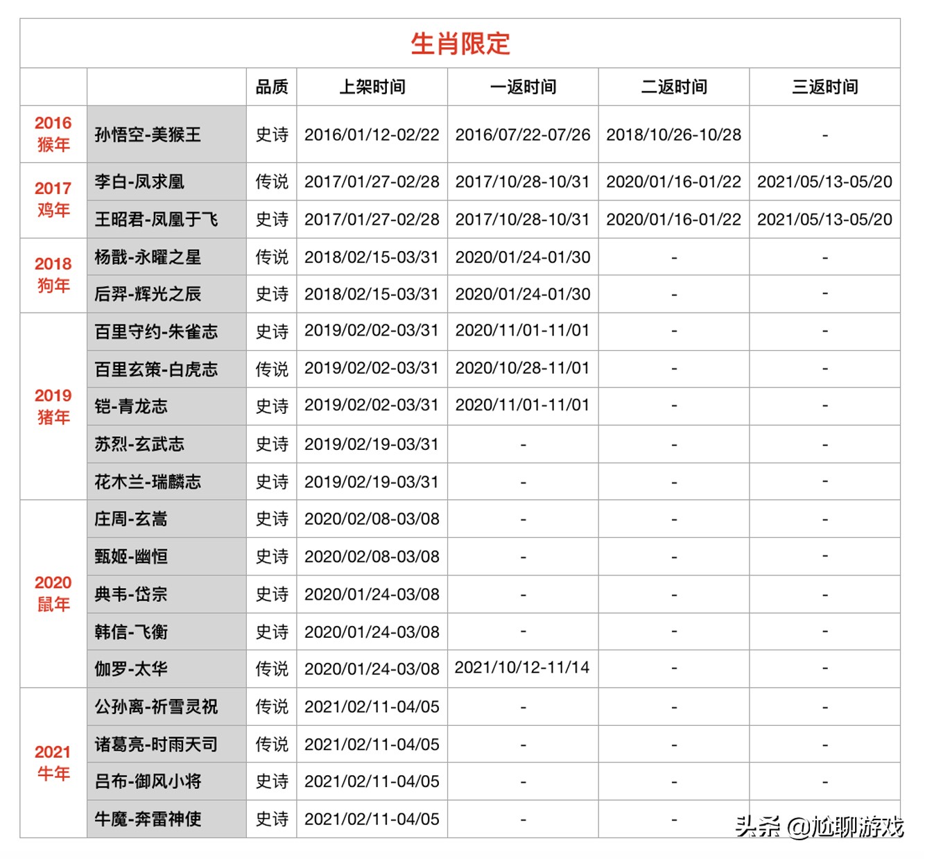Select the 伽罗-太华 skin name
Viewport: 925px width, 859px height.
tap(131, 668)
